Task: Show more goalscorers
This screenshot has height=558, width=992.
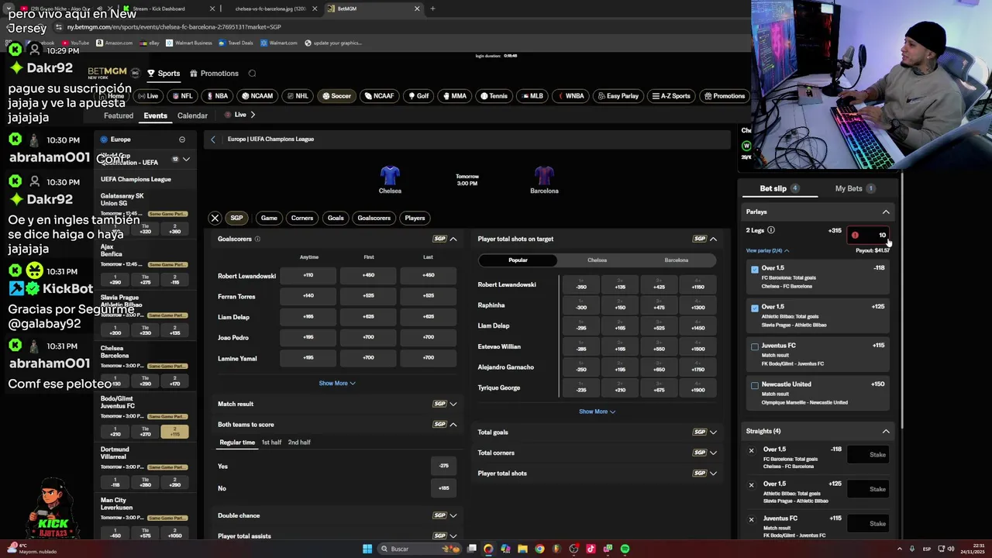Action: pos(337,383)
